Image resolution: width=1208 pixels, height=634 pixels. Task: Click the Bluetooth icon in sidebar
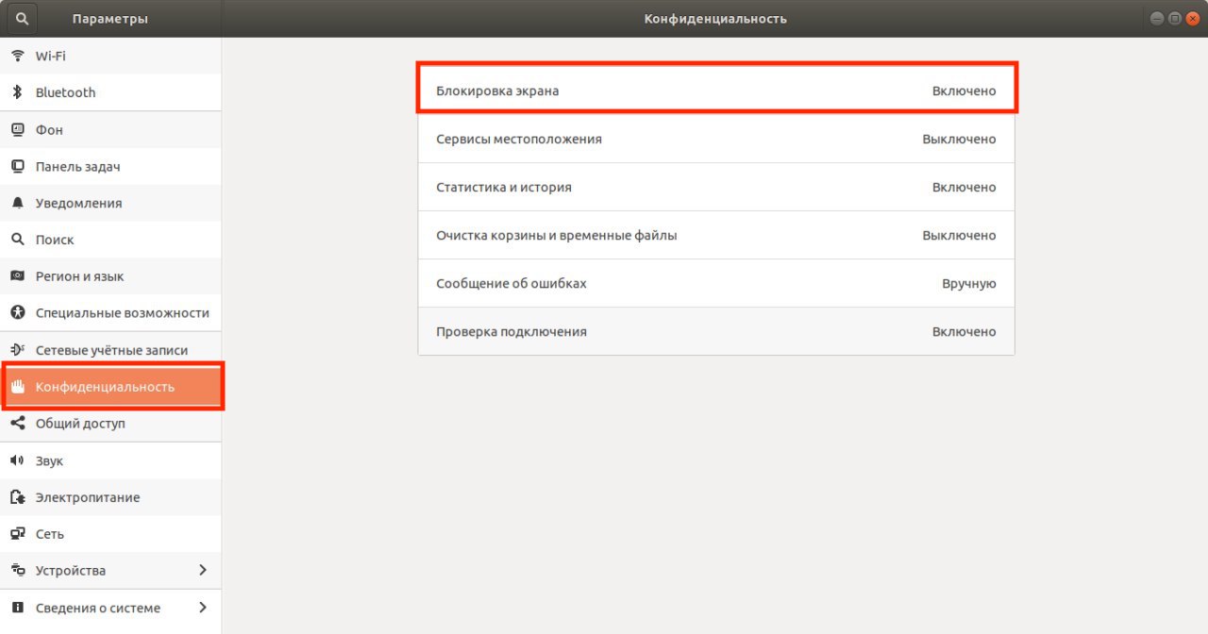pos(17,92)
